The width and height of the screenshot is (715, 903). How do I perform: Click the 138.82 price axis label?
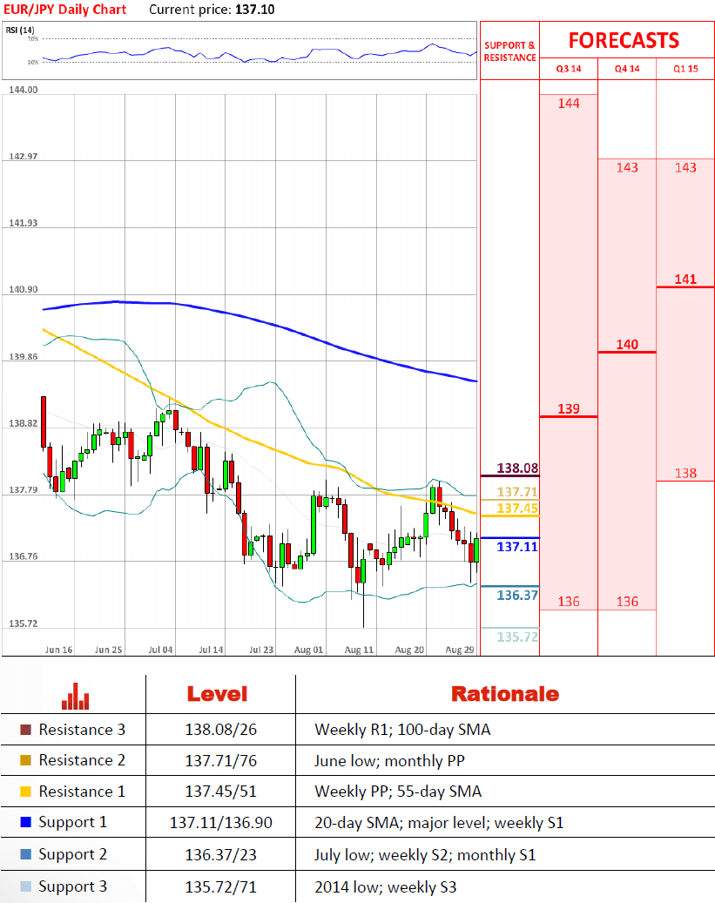(x=23, y=423)
